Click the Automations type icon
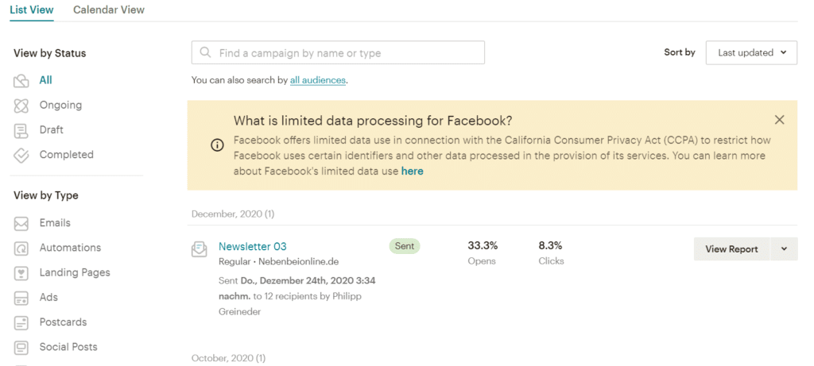This screenshot has height=366, width=814. [x=21, y=248]
